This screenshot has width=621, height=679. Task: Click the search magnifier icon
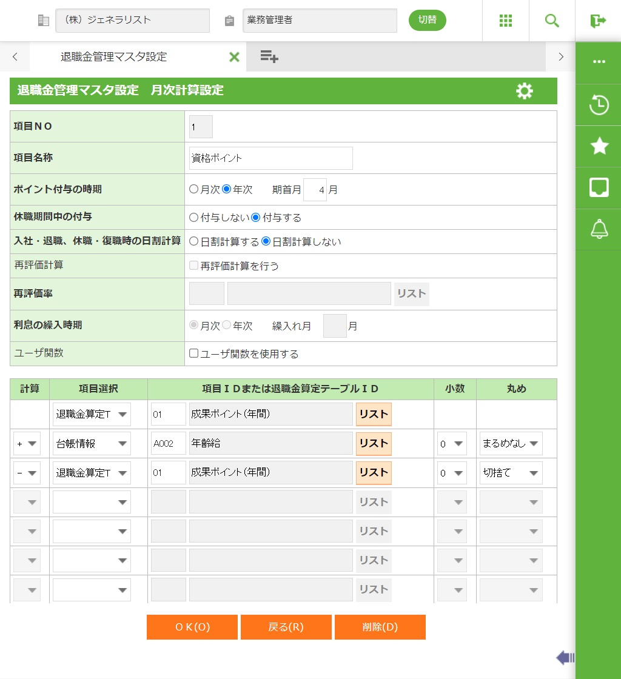[x=552, y=21]
